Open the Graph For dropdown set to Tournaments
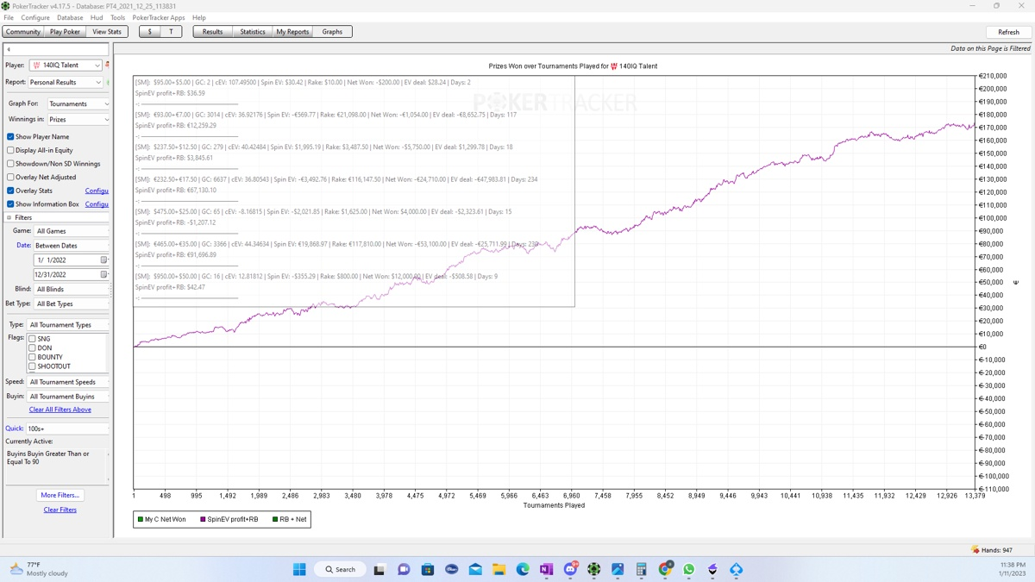This screenshot has width=1035, height=582. click(x=105, y=103)
